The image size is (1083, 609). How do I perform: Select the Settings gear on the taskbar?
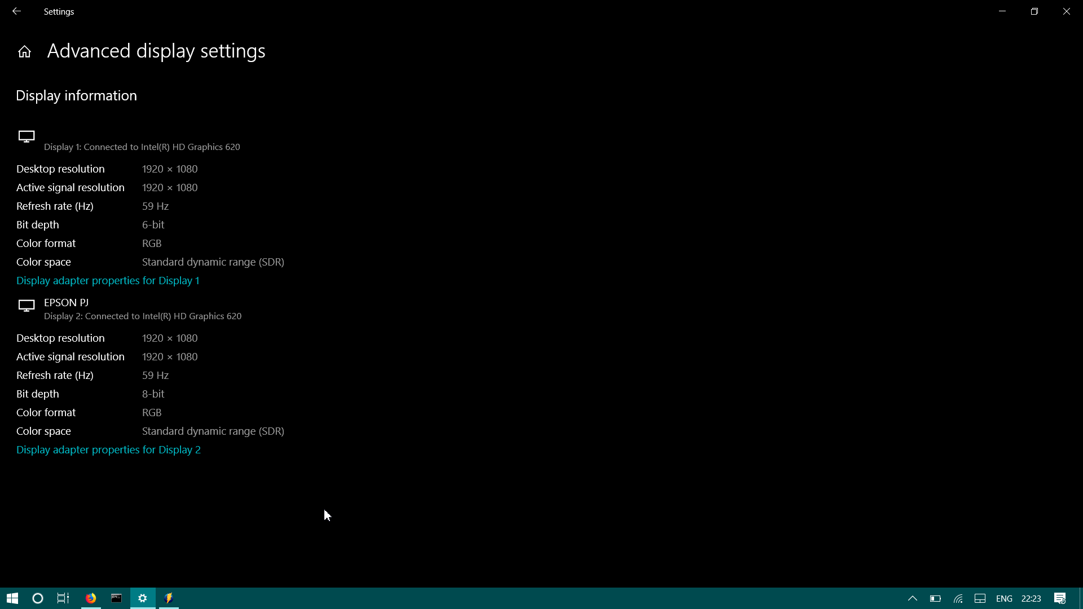point(142,598)
